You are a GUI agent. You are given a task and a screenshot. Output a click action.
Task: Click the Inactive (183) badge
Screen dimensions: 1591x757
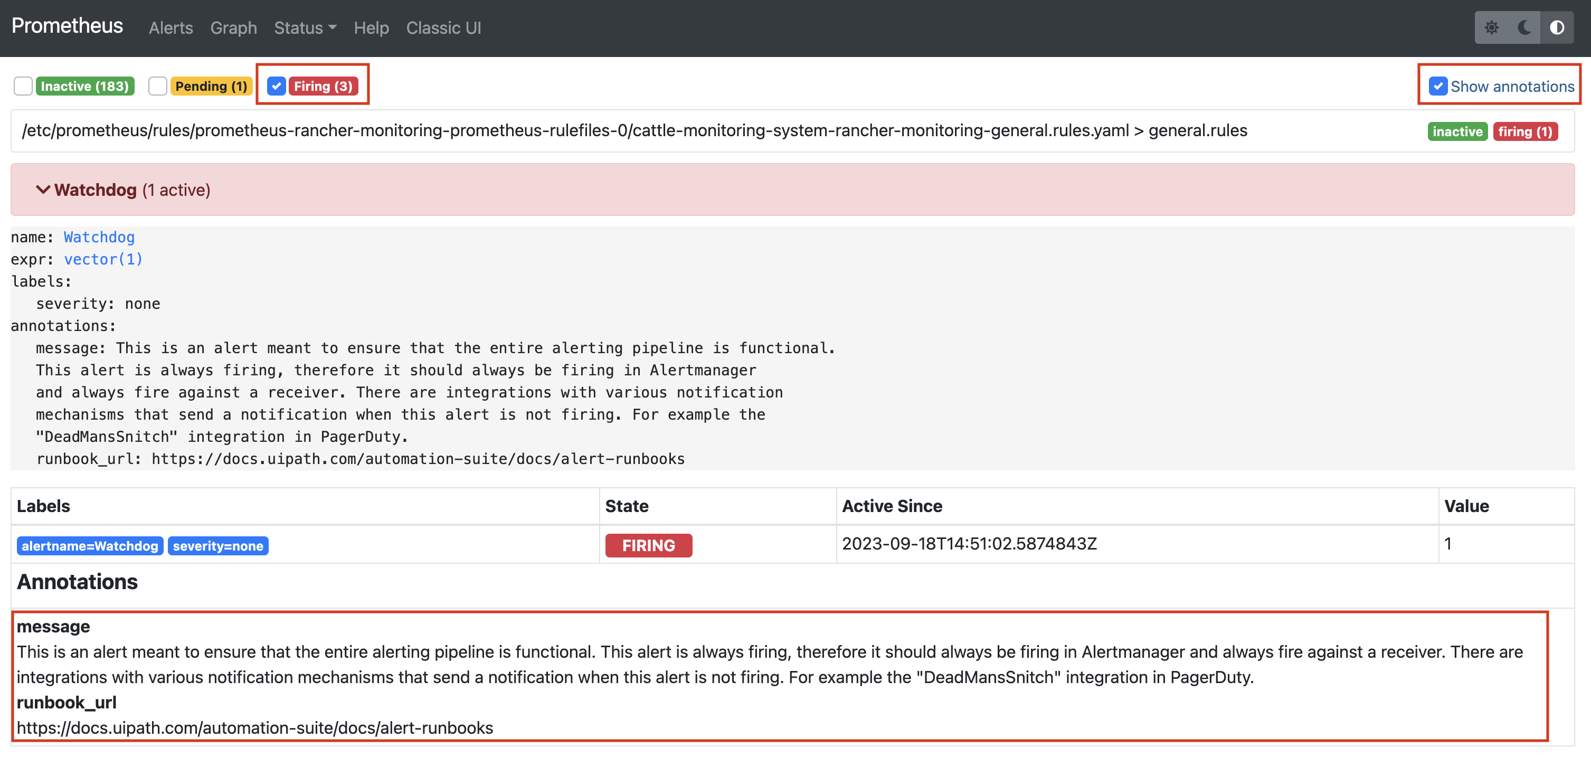click(x=84, y=86)
